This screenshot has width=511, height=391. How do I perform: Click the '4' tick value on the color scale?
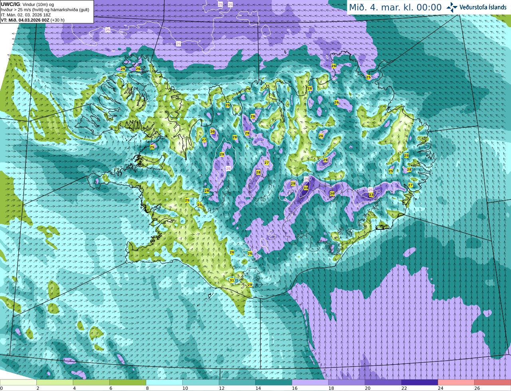74,388
